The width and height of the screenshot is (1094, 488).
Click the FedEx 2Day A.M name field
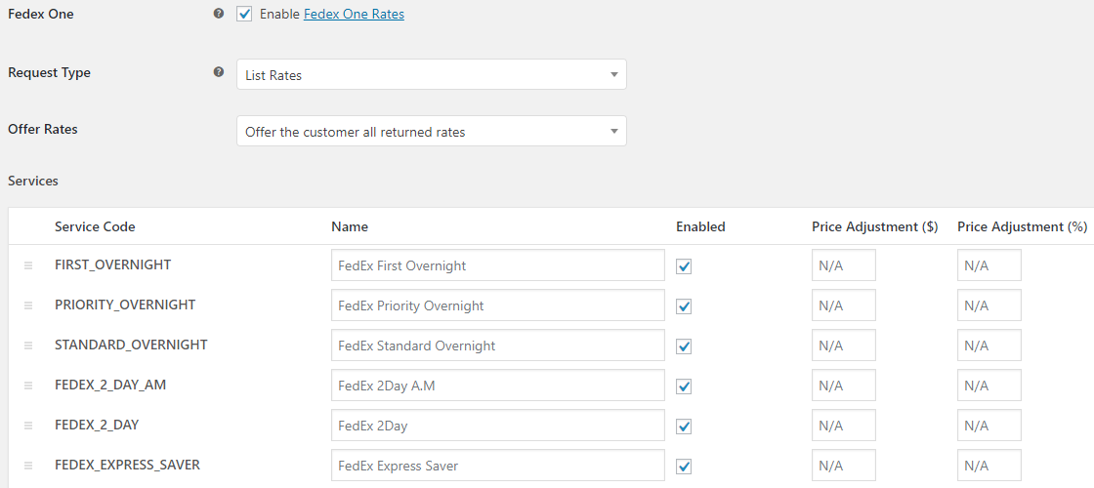[x=497, y=386]
